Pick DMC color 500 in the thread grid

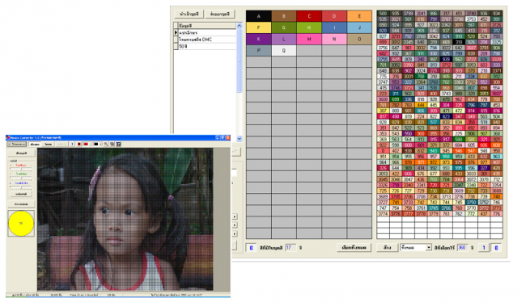[x=383, y=14]
